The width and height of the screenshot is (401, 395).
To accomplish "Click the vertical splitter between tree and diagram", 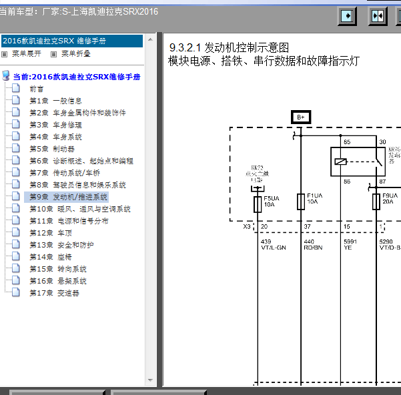I will point(159,210).
